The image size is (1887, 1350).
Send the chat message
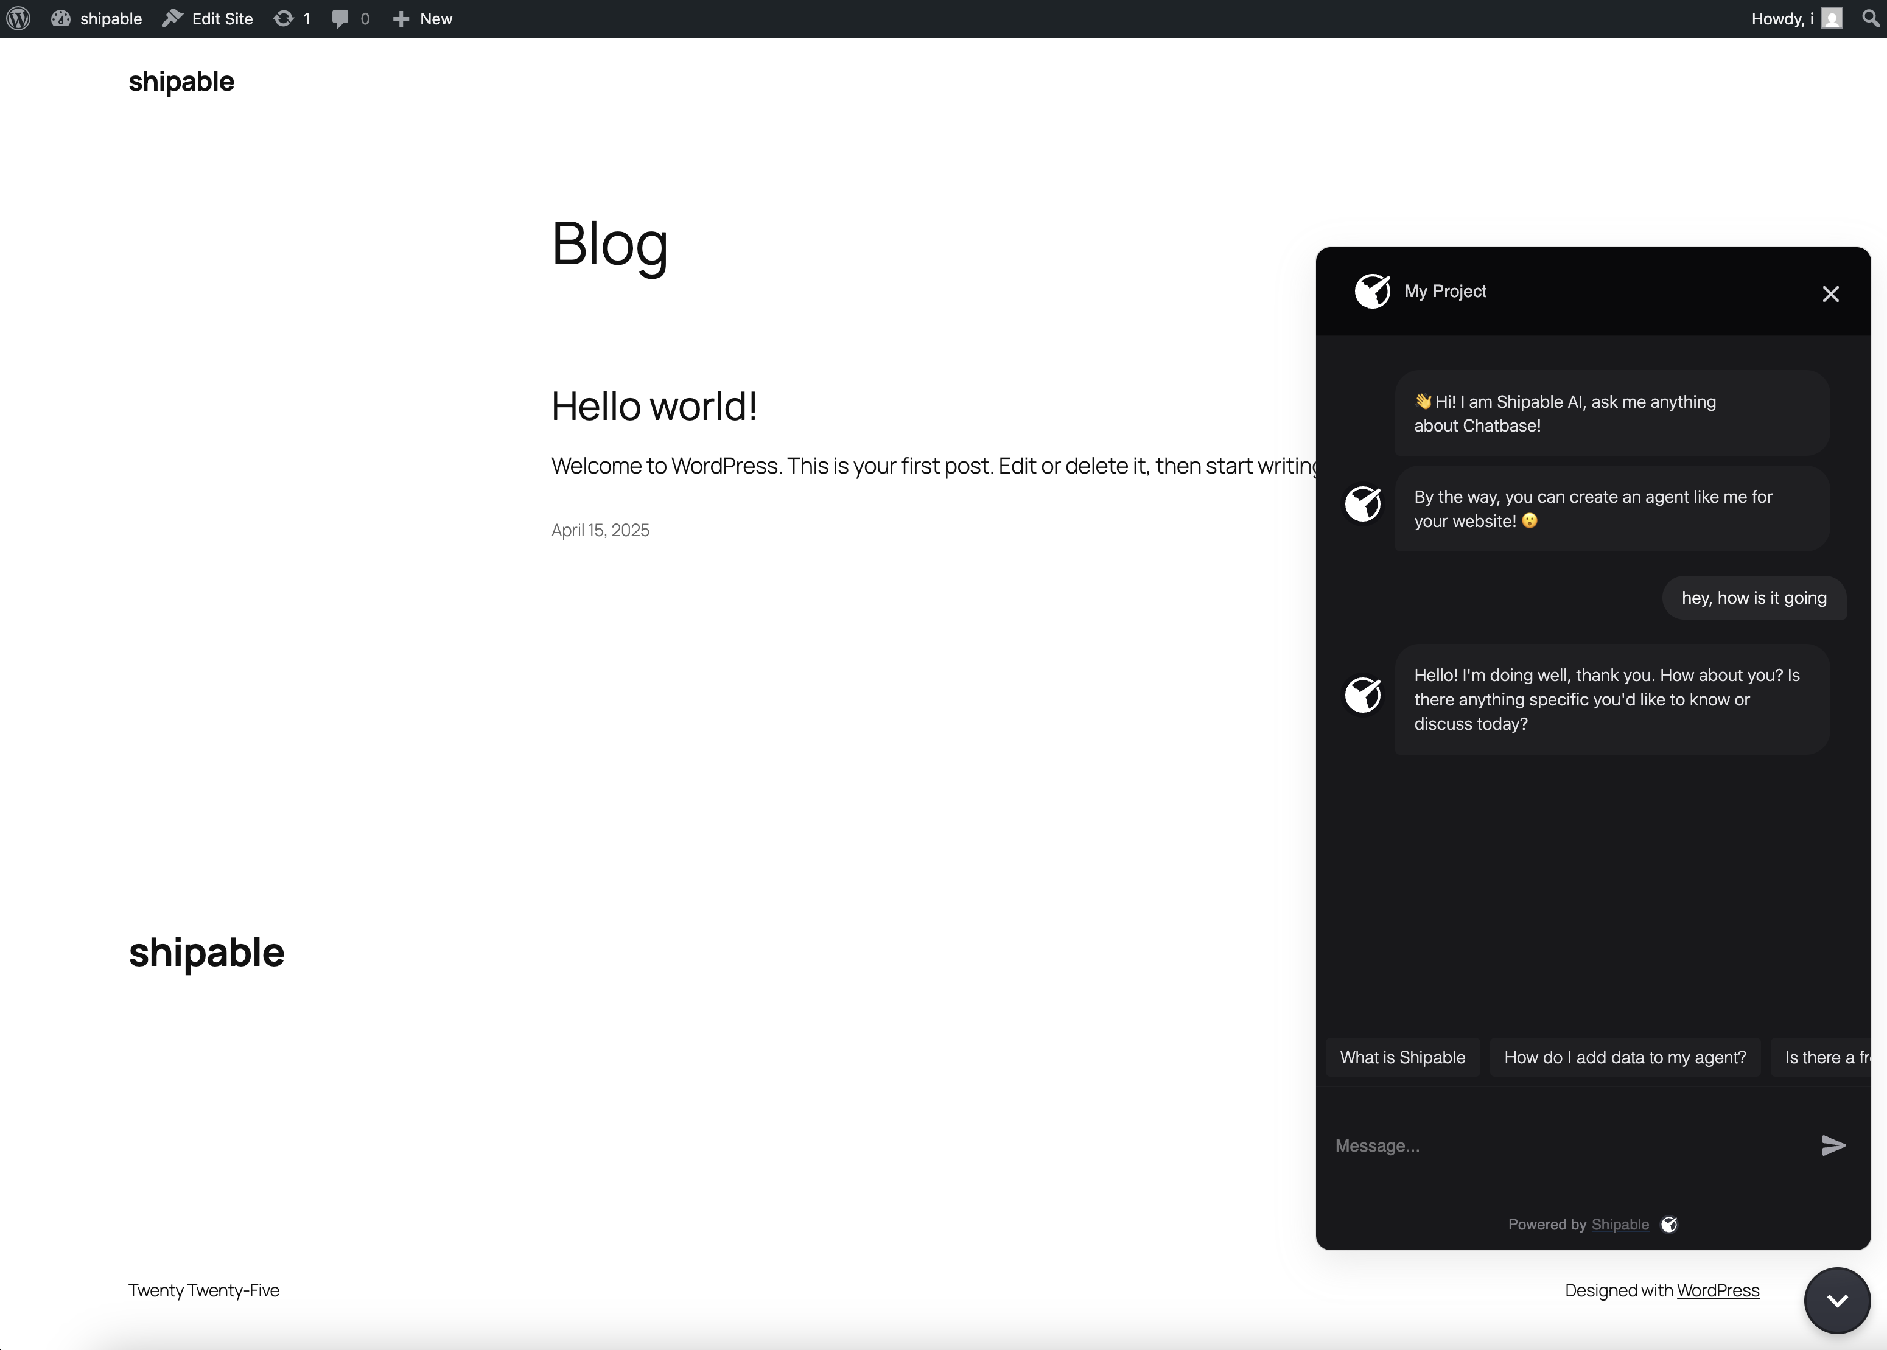(1833, 1145)
